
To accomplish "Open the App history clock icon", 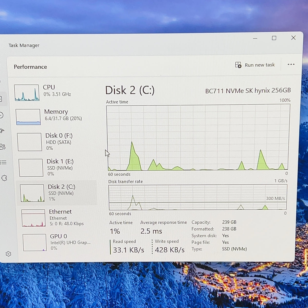I will click(x=1, y=115).
